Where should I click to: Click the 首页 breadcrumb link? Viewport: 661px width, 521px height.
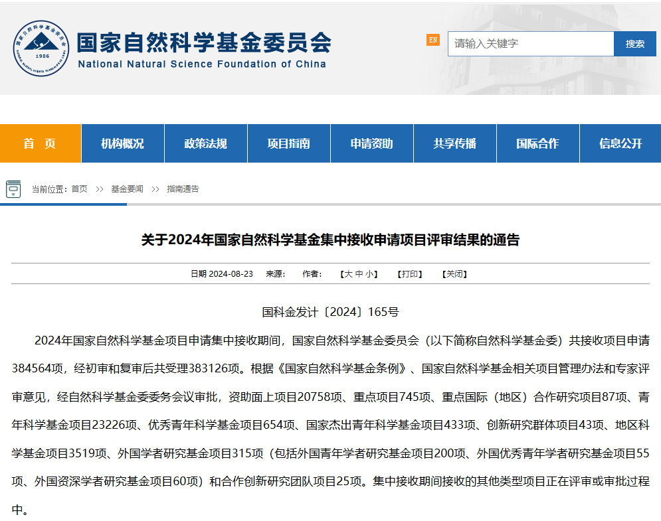coord(79,189)
